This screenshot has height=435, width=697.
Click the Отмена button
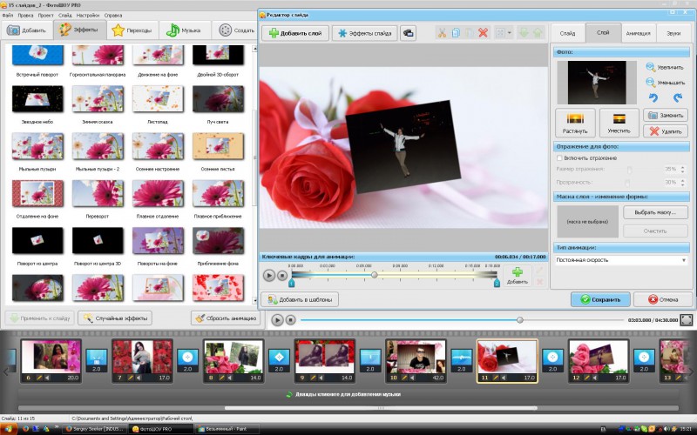[x=663, y=299]
